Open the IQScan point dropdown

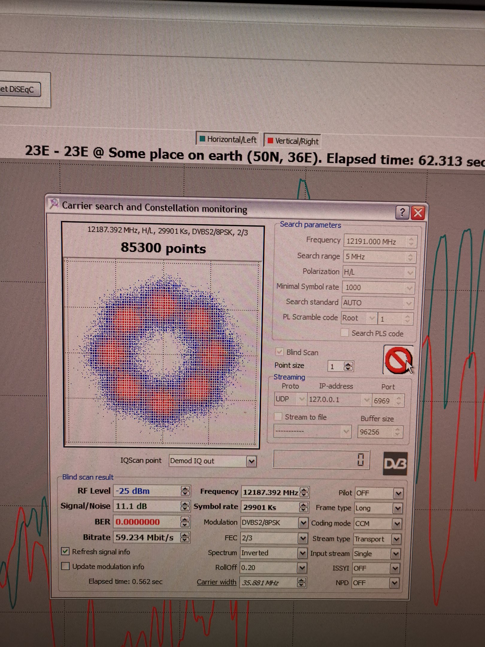[251, 462]
